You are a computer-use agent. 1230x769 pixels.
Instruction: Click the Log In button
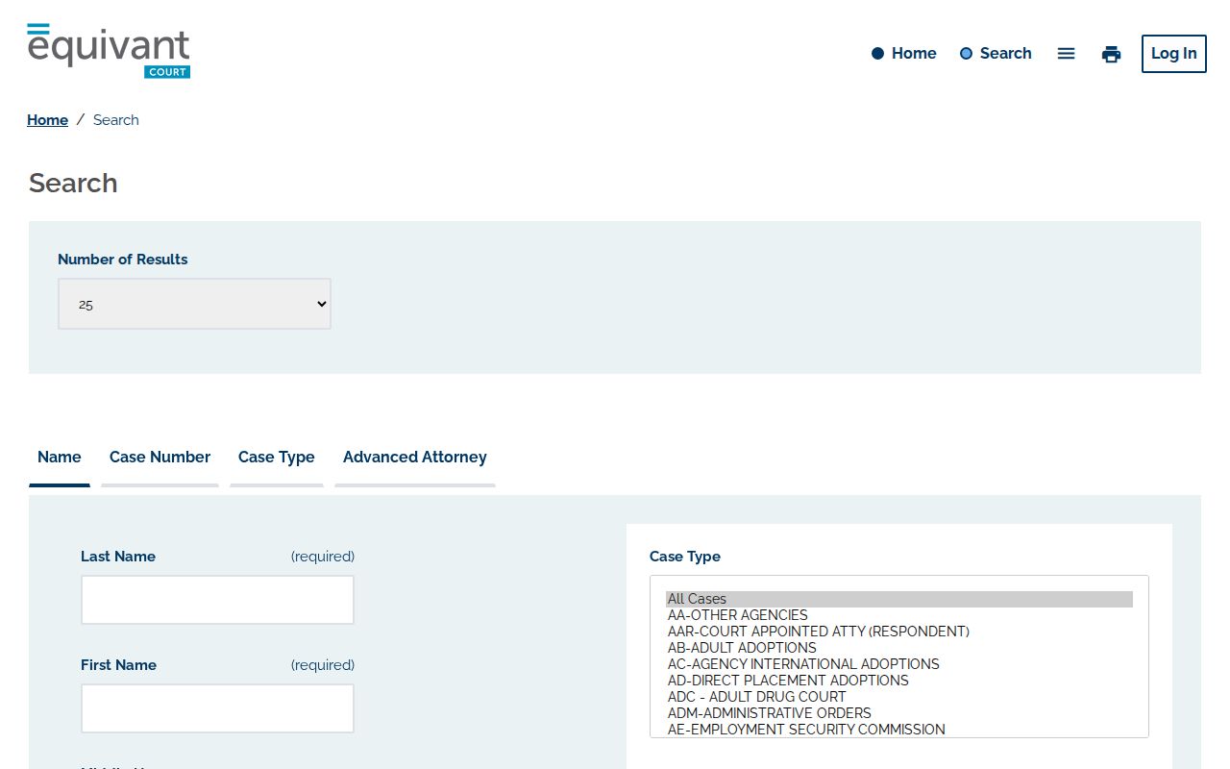(1173, 54)
